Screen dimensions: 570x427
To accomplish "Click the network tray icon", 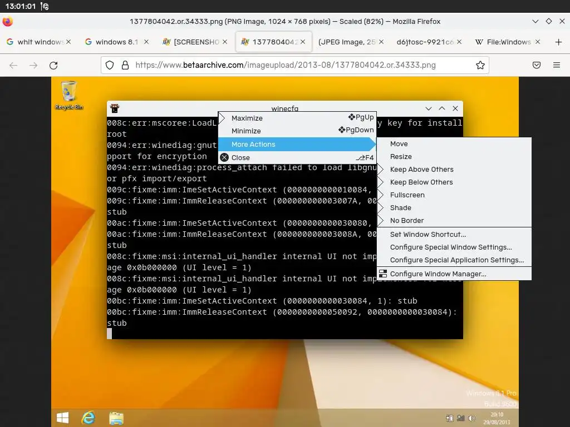I will pyautogui.click(x=461, y=418).
